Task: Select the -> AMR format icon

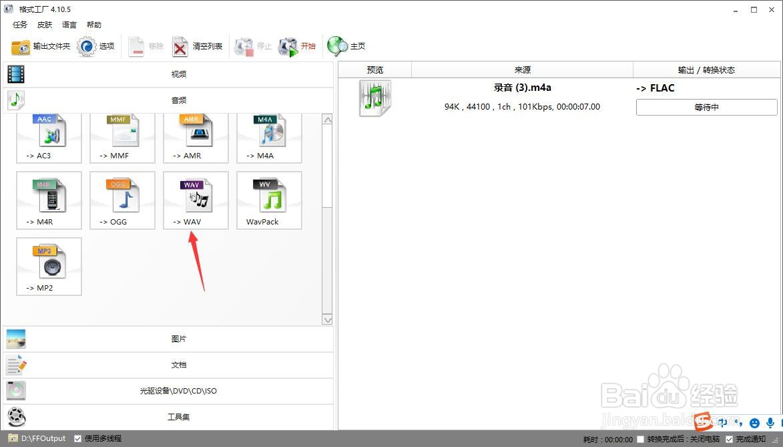Action: [x=196, y=138]
